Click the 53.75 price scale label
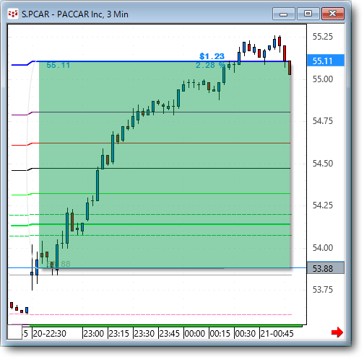This screenshot has height=359, width=364. 323,290
